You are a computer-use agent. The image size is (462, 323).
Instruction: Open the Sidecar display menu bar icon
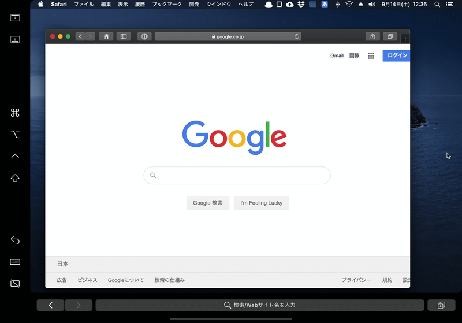[x=312, y=5]
